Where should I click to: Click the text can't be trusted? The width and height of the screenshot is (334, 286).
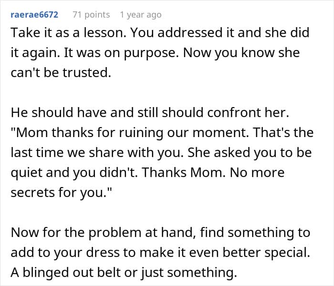61,72
